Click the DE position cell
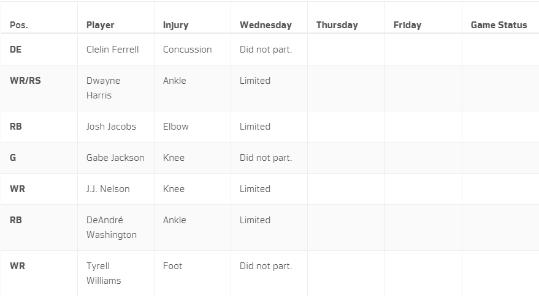 (15, 50)
